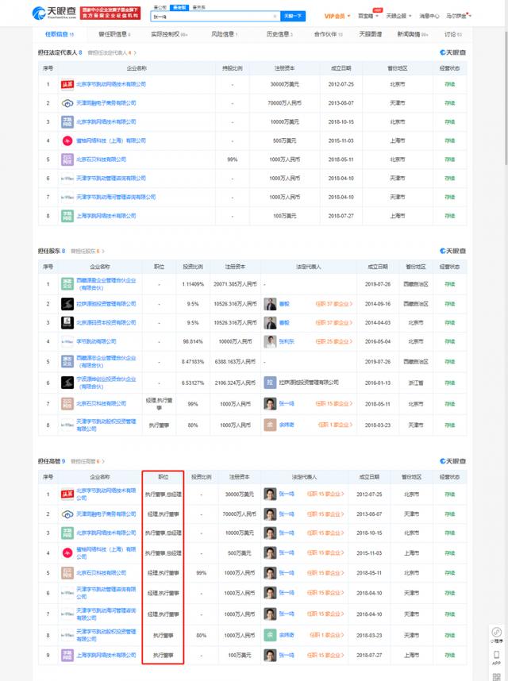
Task: Click 张利东 avatar in 担任股东 table
Action: point(270,342)
